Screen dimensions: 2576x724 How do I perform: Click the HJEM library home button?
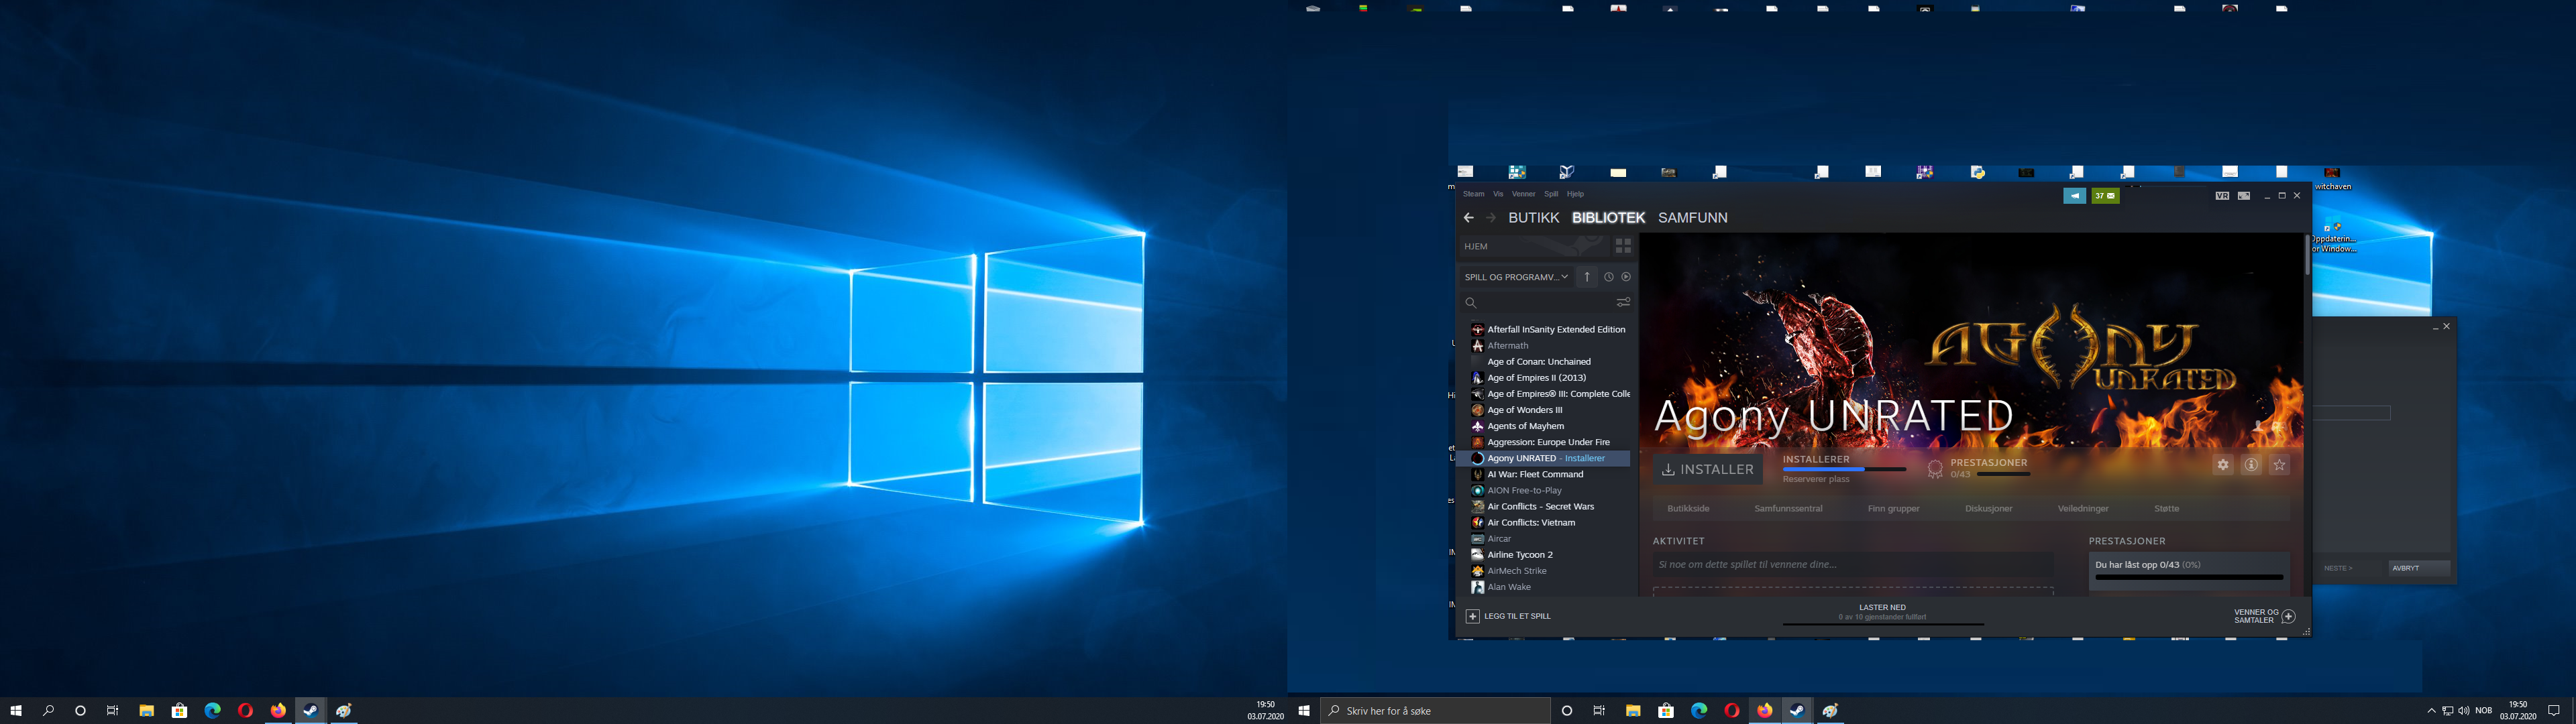1534,246
